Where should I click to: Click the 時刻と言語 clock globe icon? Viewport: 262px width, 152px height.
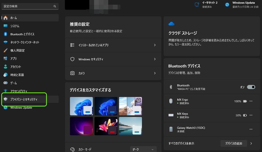(x=6, y=75)
